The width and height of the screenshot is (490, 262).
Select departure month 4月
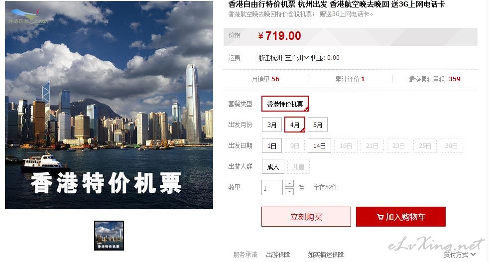[295, 125]
